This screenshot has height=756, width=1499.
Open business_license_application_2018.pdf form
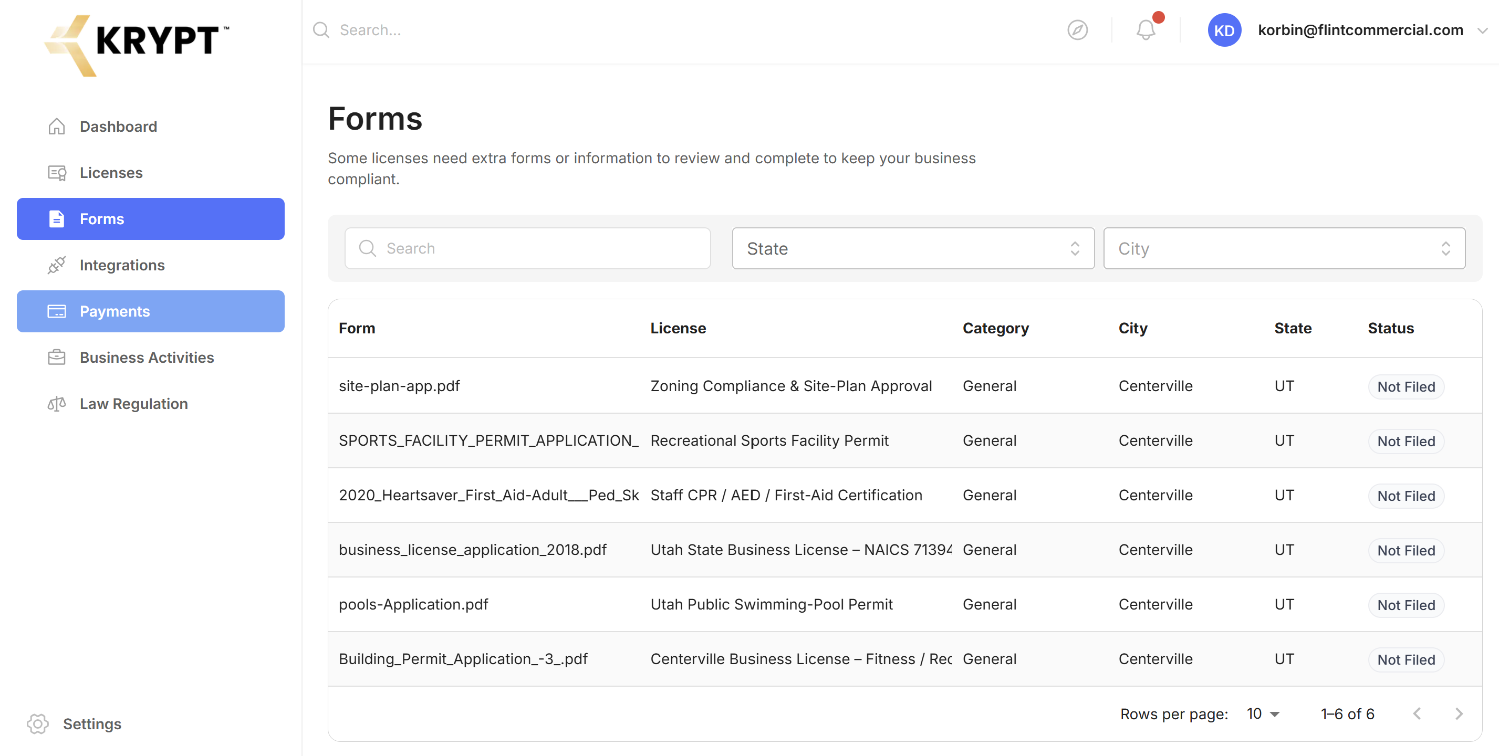(473, 550)
